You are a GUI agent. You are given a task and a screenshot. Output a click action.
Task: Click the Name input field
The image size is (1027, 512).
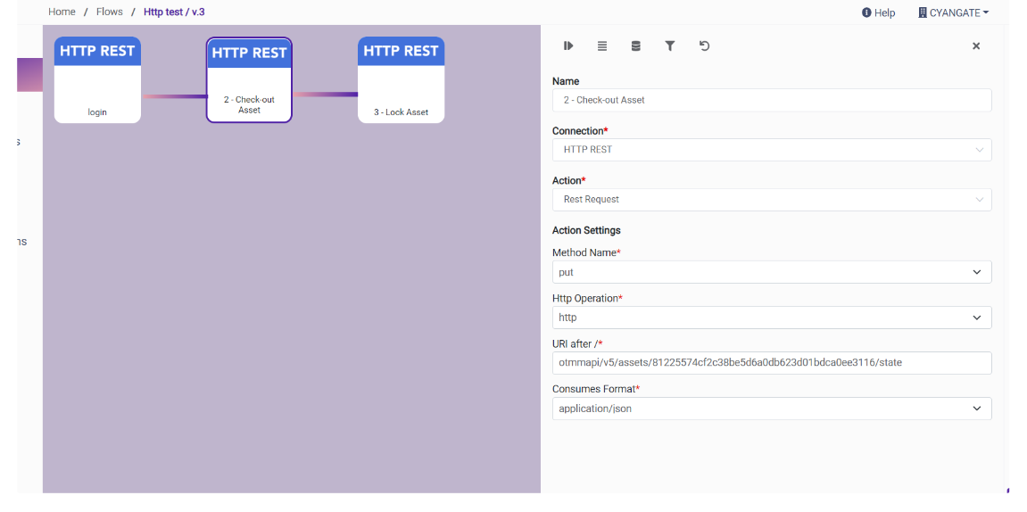point(771,100)
